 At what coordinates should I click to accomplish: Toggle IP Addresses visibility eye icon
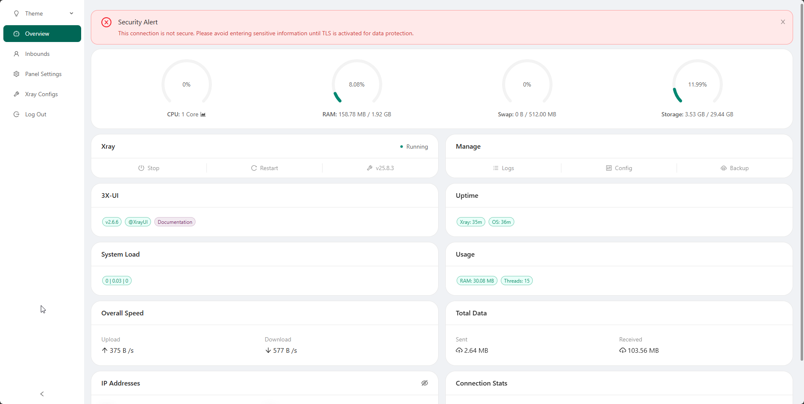tap(425, 383)
